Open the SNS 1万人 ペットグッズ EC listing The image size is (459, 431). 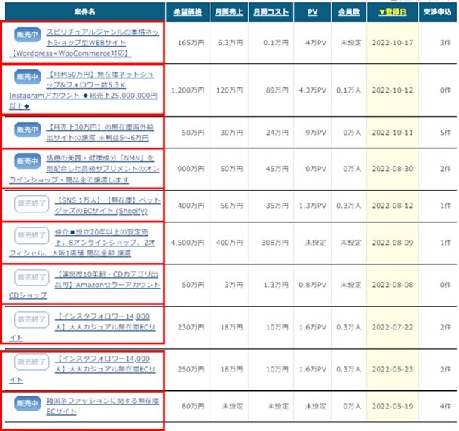pos(102,205)
